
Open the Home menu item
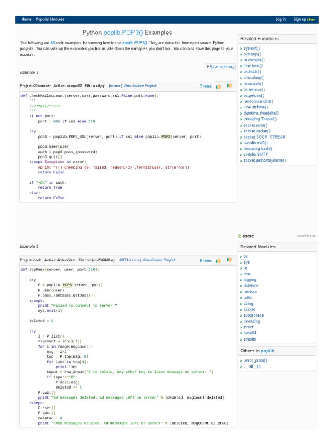[x=27, y=20]
